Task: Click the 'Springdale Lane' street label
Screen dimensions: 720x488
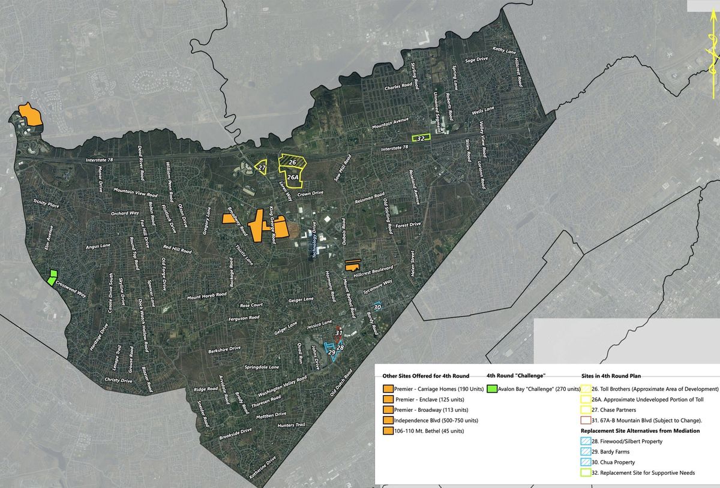Action: click(262, 366)
